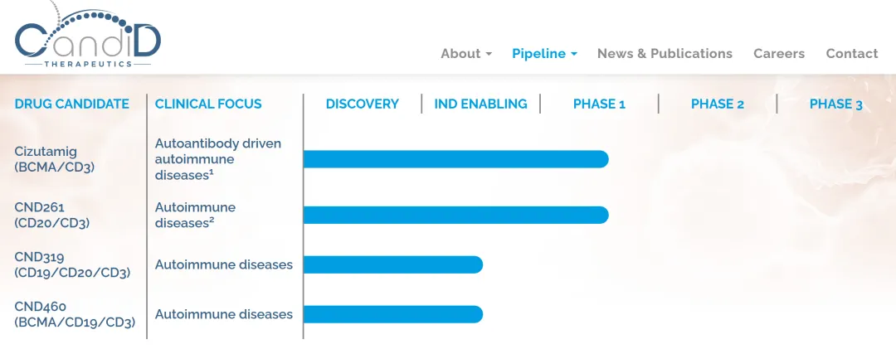Click the DISCOVERY stage header
The height and width of the screenshot is (349, 896).
tap(363, 104)
